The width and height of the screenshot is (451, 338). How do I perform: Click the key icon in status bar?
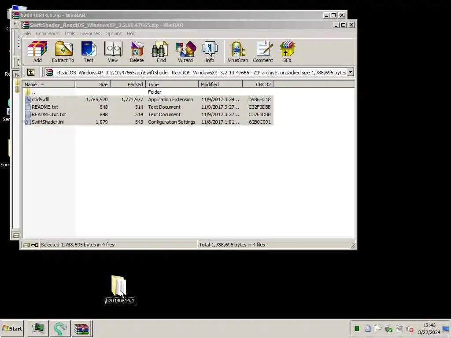(35, 245)
